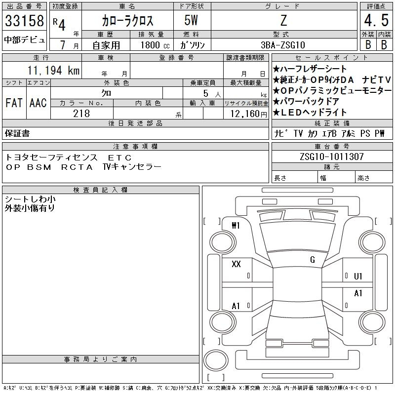Screen dimensions: 395x395
Task: Select the 車台番号 header
Action: click(332, 146)
